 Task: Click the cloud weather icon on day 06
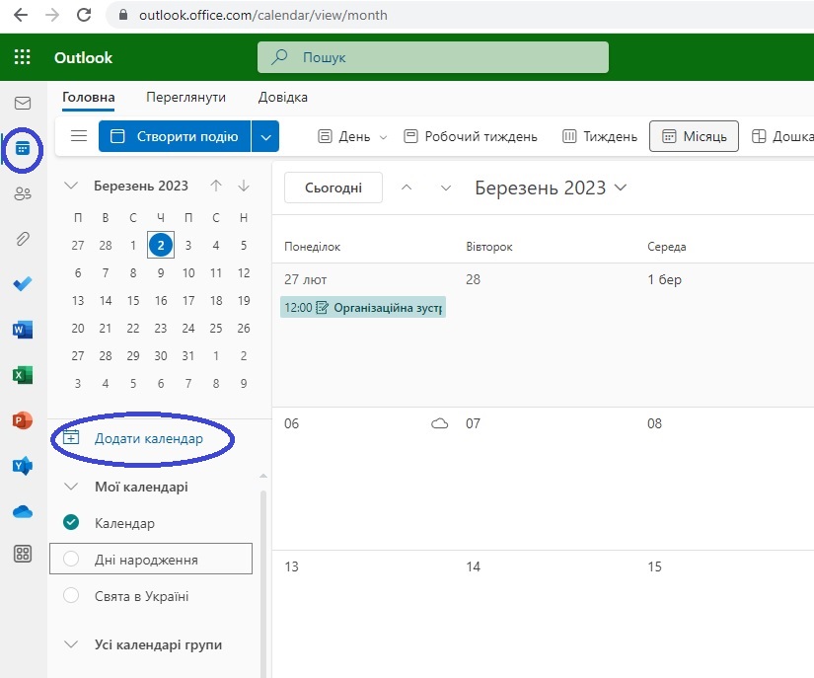439,423
